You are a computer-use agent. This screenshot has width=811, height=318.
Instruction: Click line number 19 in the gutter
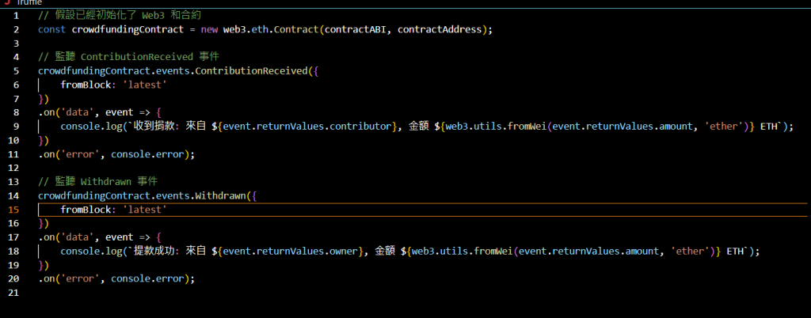pyautogui.click(x=14, y=265)
